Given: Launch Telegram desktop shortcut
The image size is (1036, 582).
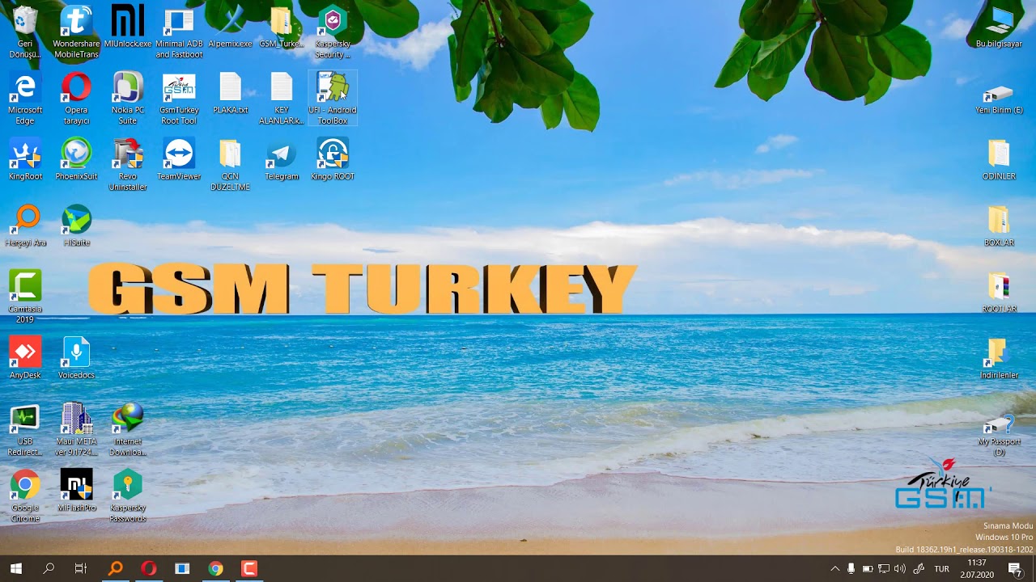Looking at the screenshot, I should [281, 160].
